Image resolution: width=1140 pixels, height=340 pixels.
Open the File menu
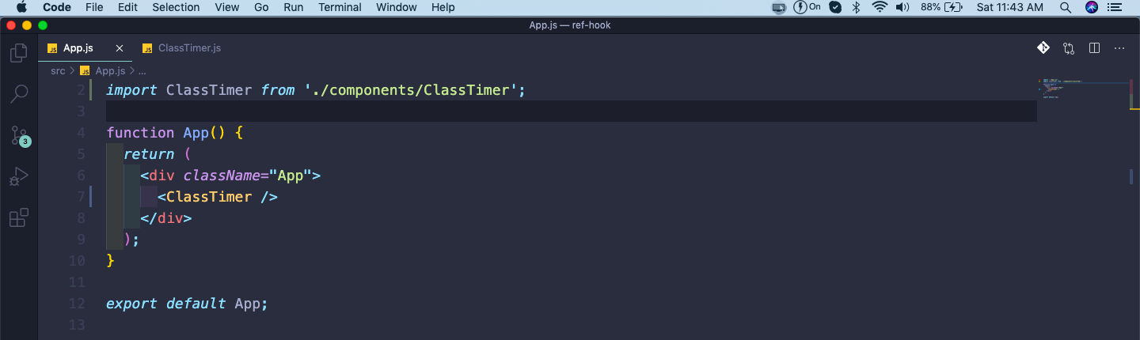[x=94, y=7]
